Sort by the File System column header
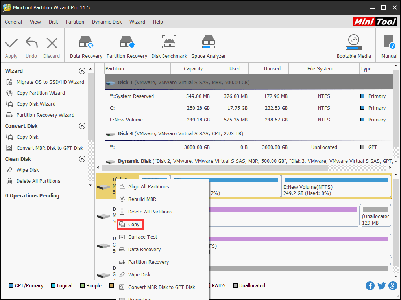The width and height of the screenshot is (401, 300). pos(324,68)
